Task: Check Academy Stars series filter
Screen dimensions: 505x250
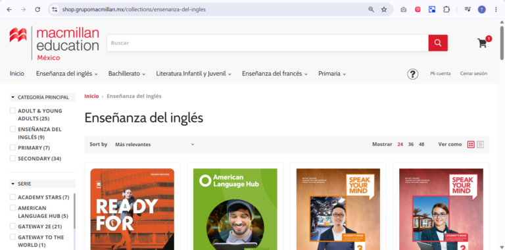Action: pos(12,197)
